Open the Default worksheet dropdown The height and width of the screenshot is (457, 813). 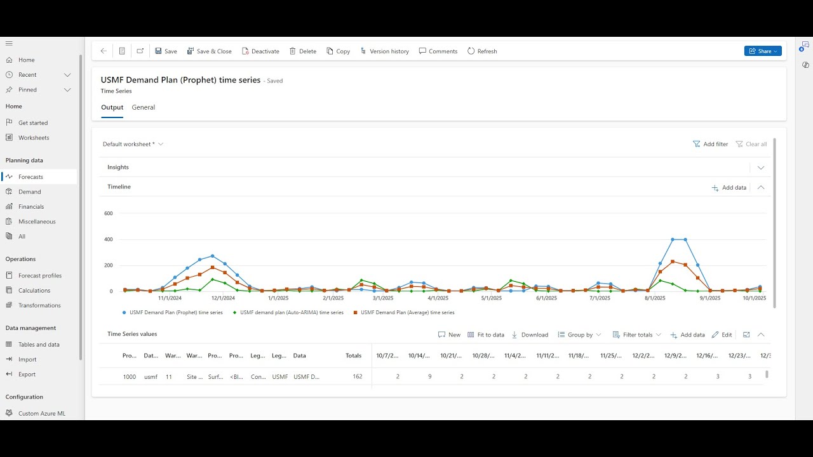133,144
